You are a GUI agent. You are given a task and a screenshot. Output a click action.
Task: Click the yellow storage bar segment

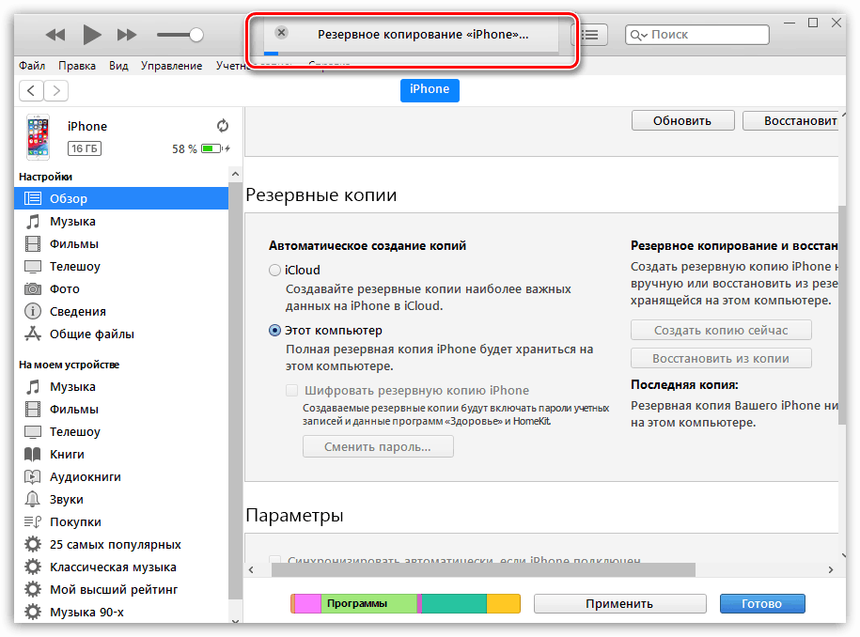point(504,603)
